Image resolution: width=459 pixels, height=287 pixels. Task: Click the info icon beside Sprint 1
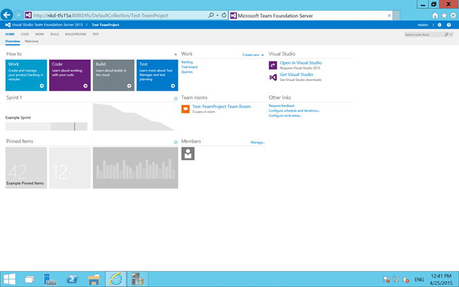(176, 98)
